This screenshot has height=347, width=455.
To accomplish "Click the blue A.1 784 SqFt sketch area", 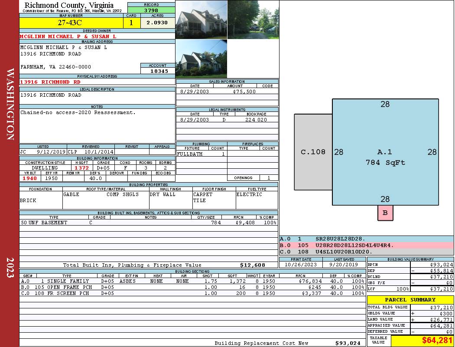I will [x=385, y=156].
